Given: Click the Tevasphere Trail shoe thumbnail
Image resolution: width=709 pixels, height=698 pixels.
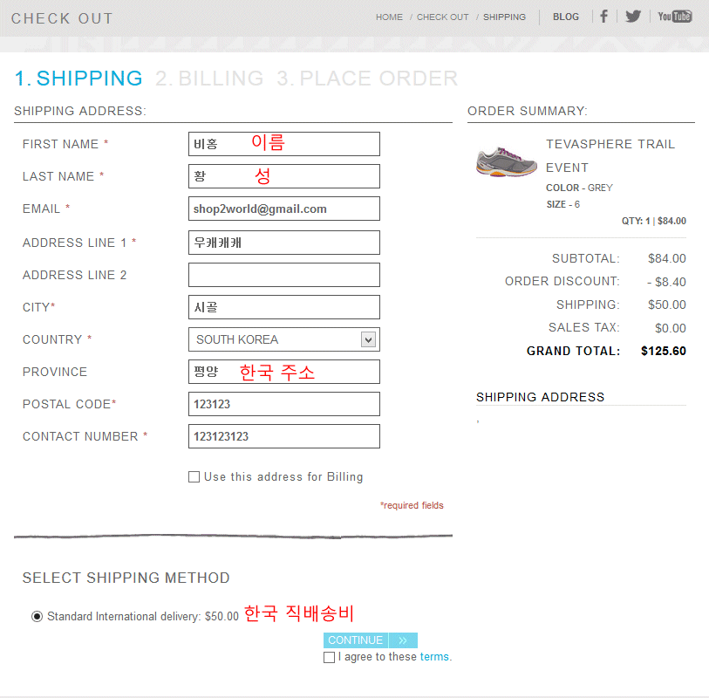Looking at the screenshot, I should tap(507, 162).
